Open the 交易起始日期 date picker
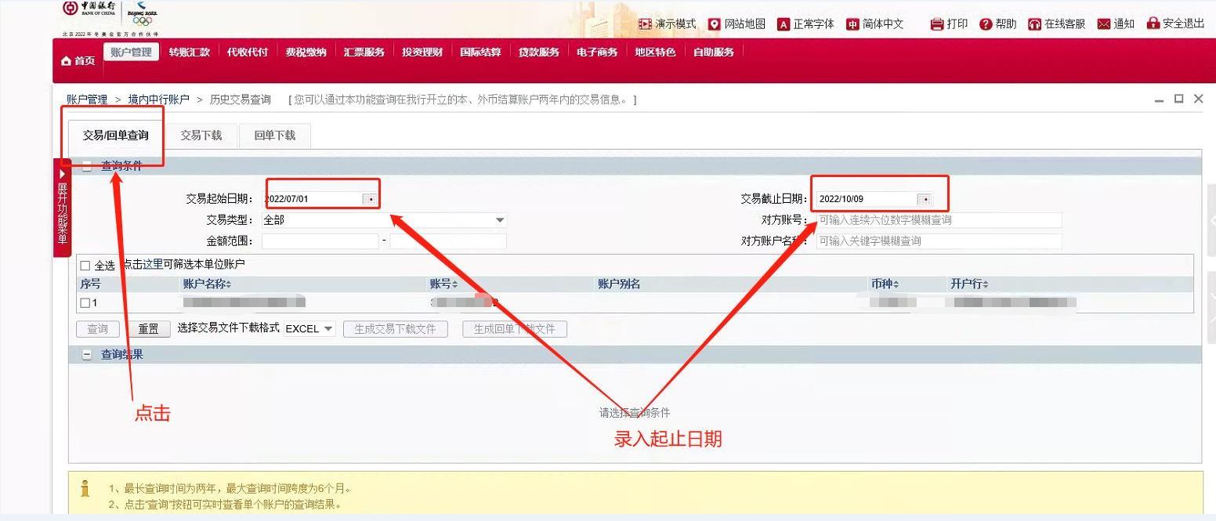The height and width of the screenshot is (521, 1216). (370, 198)
